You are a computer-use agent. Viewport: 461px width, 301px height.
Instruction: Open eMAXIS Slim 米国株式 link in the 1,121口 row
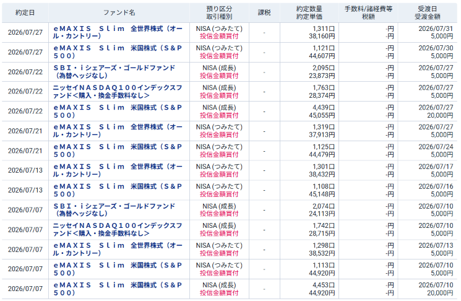(118, 52)
